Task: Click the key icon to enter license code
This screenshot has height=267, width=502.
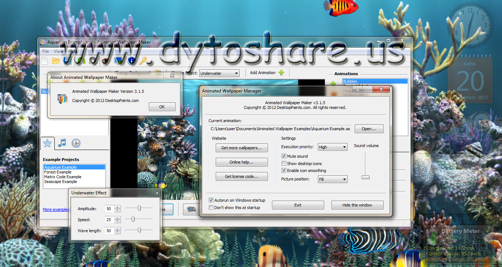Action: coord(144,61)
